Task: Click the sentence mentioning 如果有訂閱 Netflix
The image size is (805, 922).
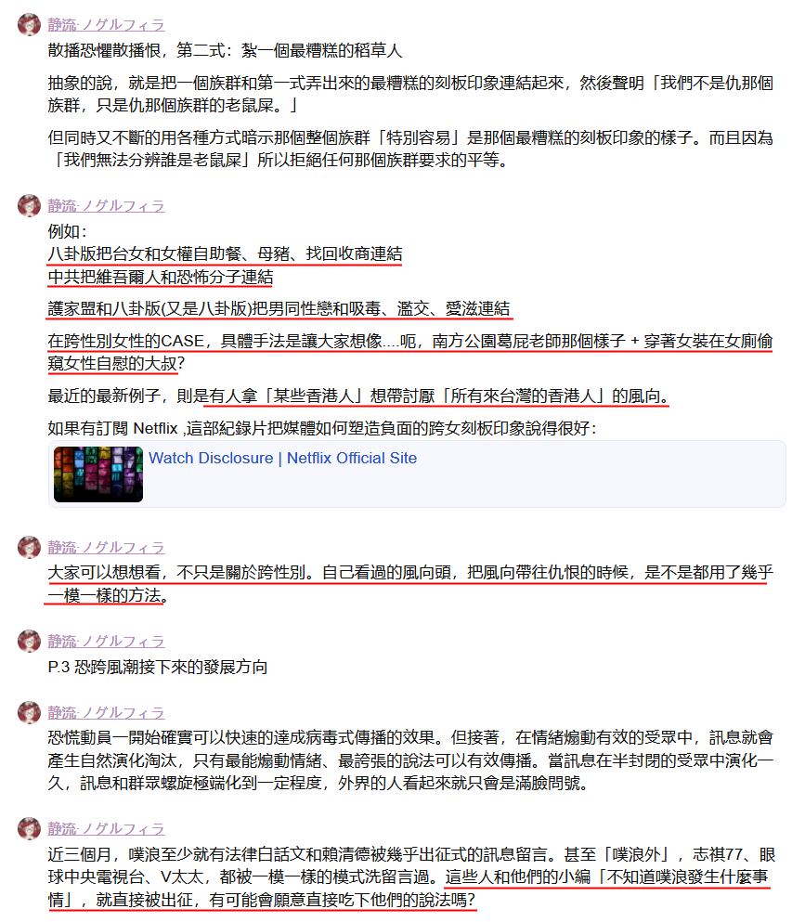Action: coord(322,428)
